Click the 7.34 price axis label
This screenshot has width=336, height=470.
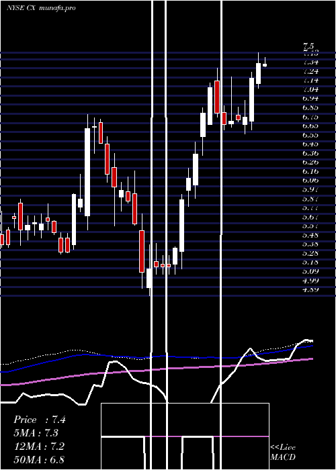pyautogui.click(x=310, y=62)
